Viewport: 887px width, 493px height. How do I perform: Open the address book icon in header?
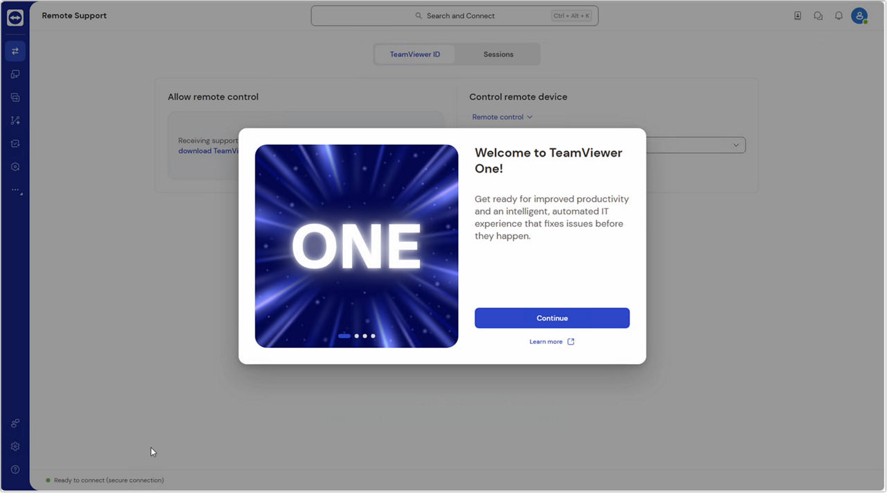(x=798, y=16)
